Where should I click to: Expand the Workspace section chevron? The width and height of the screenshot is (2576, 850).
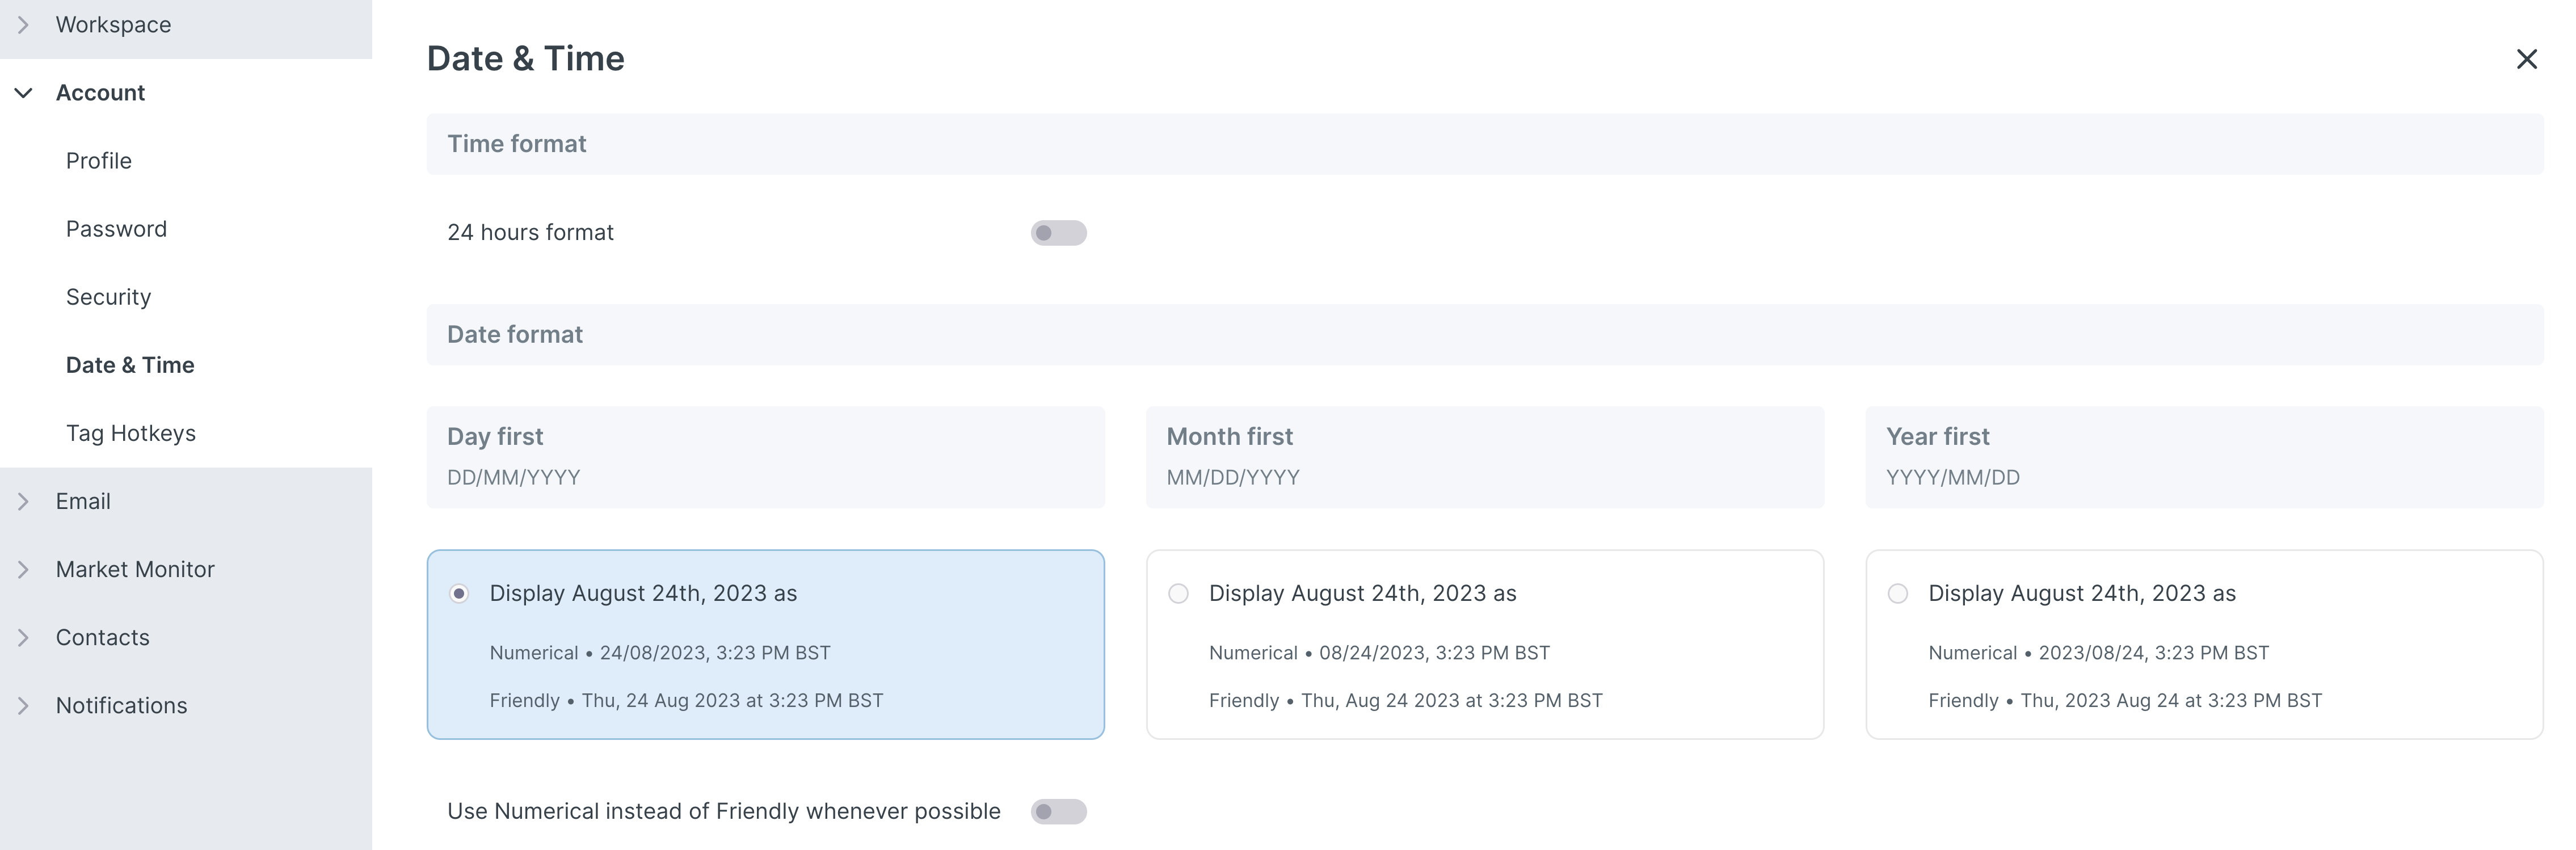[23, 25]
